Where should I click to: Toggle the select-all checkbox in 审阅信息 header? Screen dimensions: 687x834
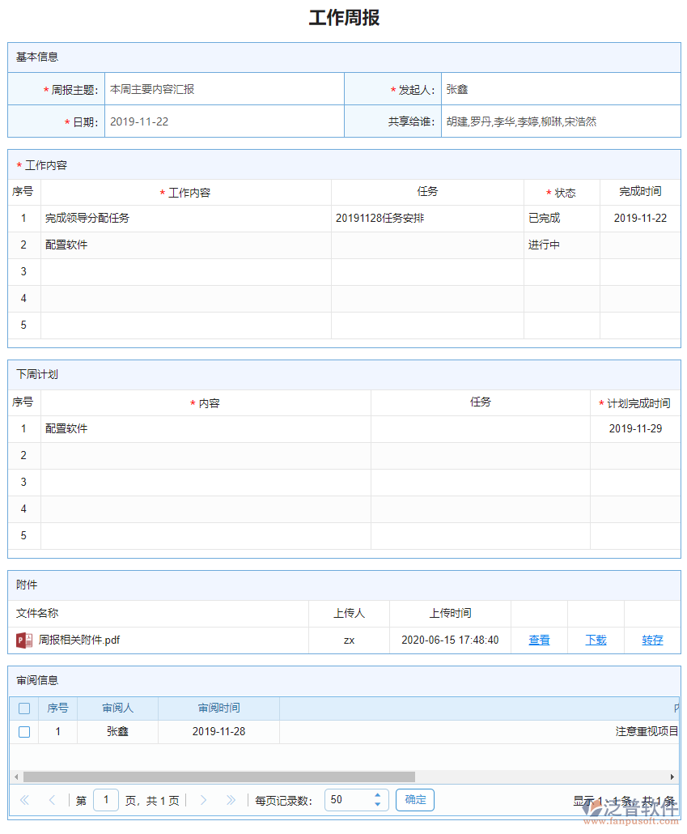coord(23,708)
